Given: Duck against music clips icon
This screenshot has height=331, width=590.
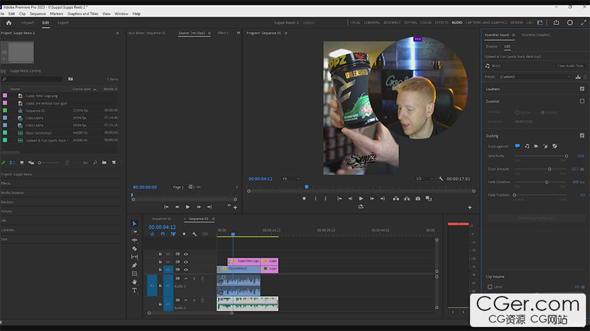Looking at the screenshot, I should click(x=527, y=146).
